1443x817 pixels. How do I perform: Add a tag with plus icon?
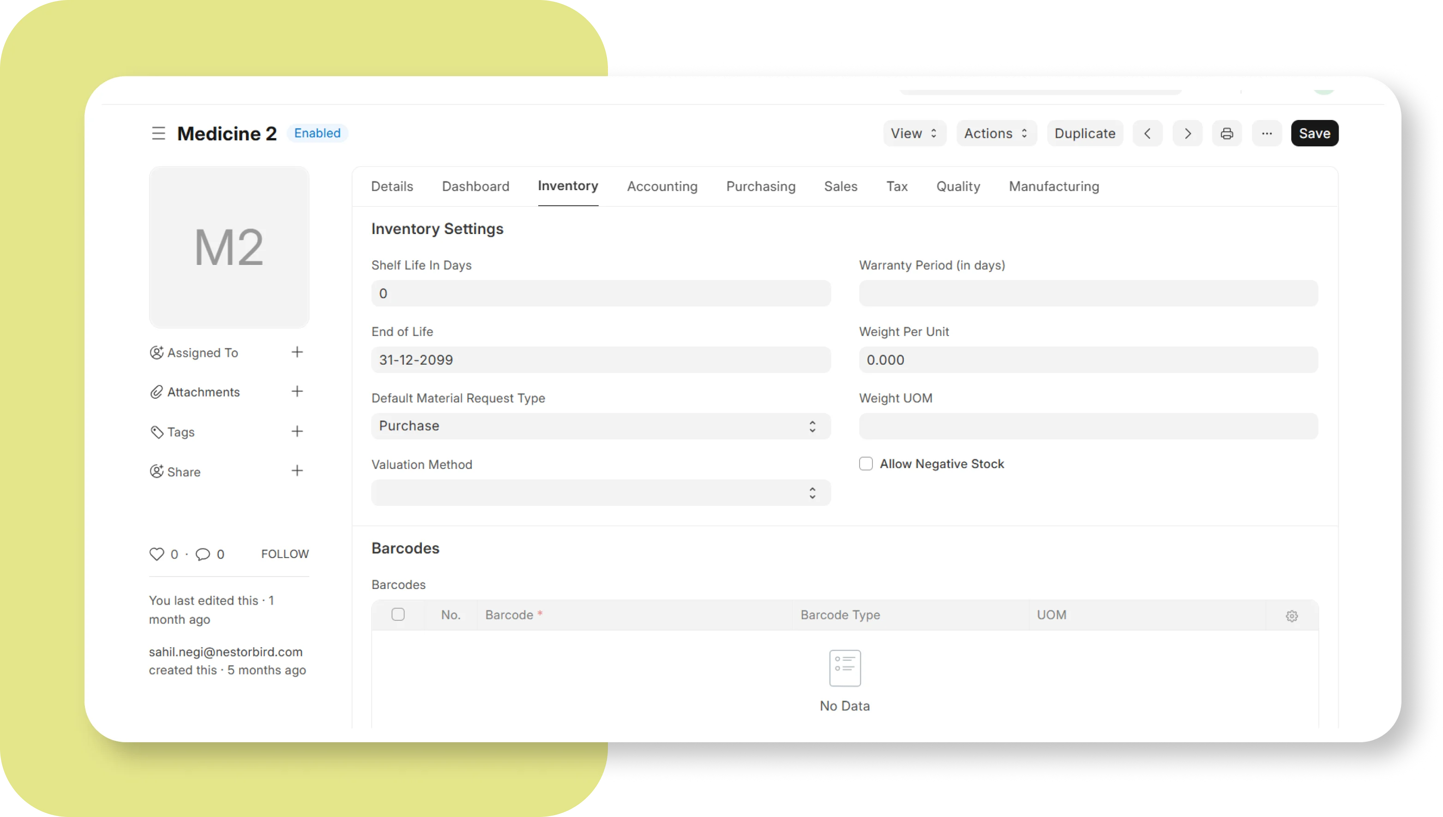click(297, 432)
